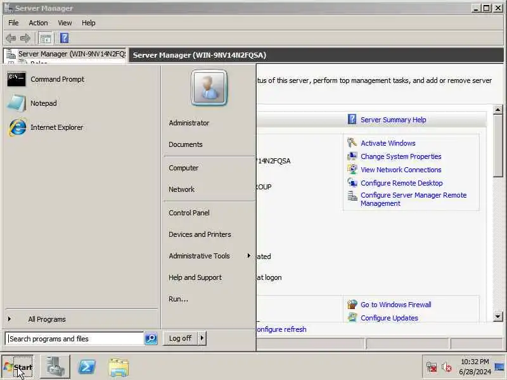The image size is (507, 380).
Task: Click in Search programs and files box
Action: click(74, 339)
